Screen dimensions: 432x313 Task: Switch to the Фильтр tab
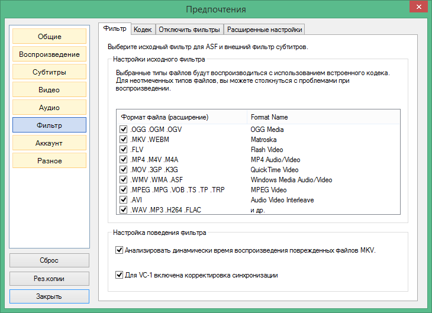pos(115,28)
